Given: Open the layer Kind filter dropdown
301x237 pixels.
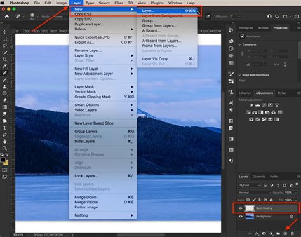Looking at the screenshot, I should coord(250,186).
